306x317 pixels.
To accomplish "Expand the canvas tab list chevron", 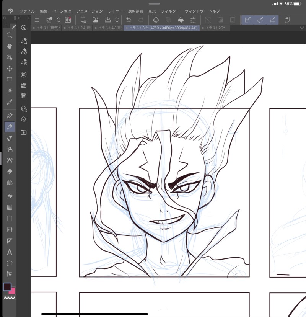I will click(302, 28).
